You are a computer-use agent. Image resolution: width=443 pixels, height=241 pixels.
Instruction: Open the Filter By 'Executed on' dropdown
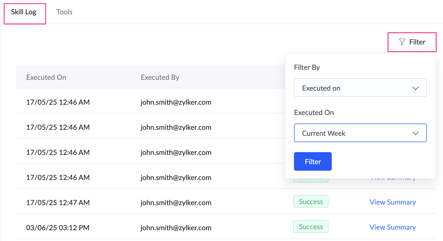[360, 88]
